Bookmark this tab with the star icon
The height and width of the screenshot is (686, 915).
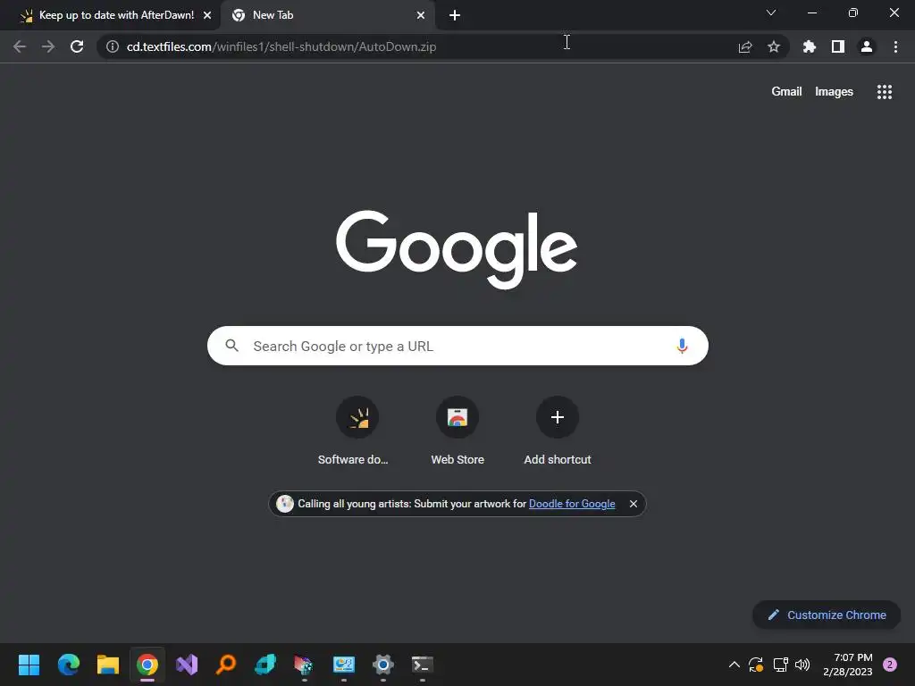[x=774, y=46]
